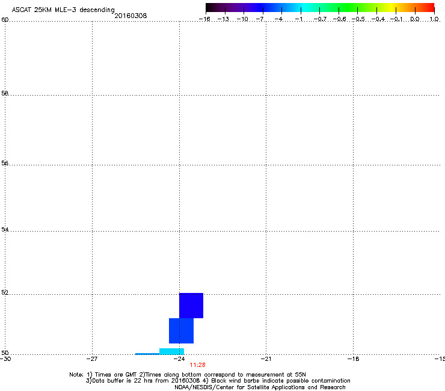Click the latitude axis label 60
The width and height of the screenshot is (445, 391).
point(5,20)
